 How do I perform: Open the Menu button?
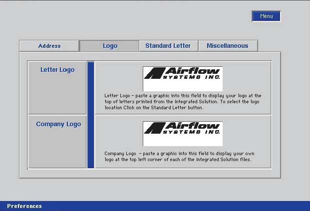[266, 16]
